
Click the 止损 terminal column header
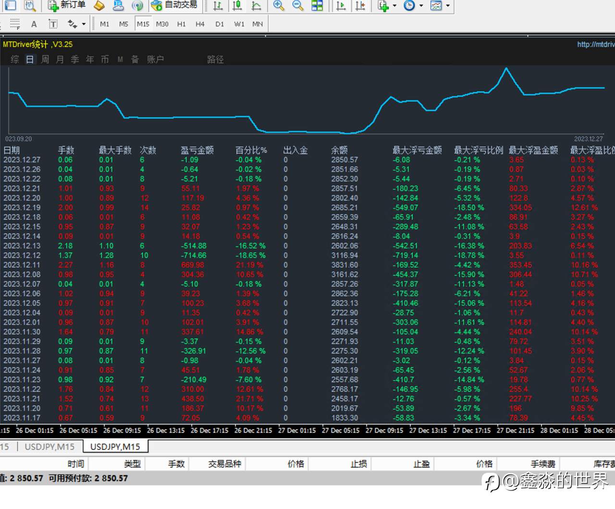coord(359,464)
